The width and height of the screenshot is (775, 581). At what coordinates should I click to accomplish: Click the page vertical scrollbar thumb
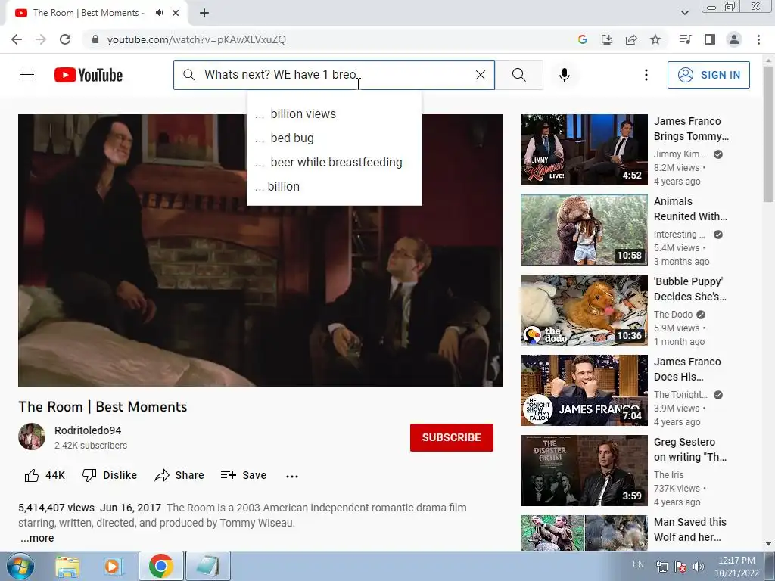[767, 133]
